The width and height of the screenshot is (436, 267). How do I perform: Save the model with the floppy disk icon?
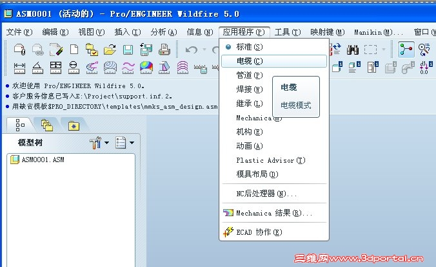pos(128,50)
